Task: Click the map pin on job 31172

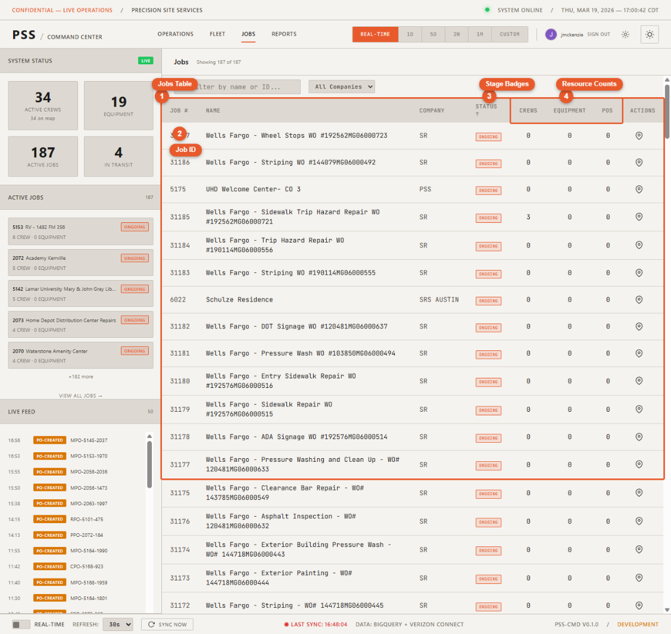Action: [x=639, y=605]
